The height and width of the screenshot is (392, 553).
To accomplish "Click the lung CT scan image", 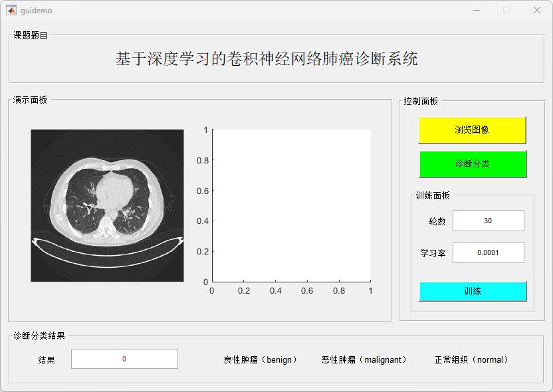I will [x=107, y=205].
